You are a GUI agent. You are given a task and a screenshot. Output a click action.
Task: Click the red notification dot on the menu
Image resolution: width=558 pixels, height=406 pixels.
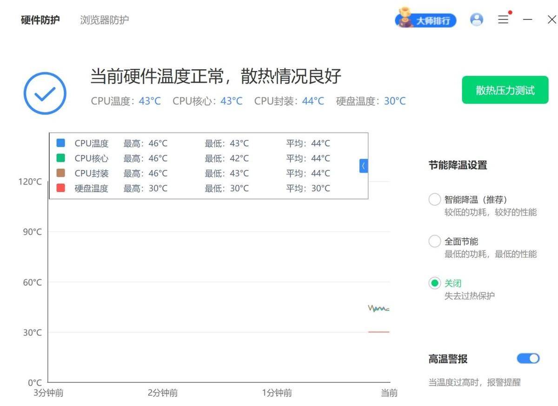511,13
